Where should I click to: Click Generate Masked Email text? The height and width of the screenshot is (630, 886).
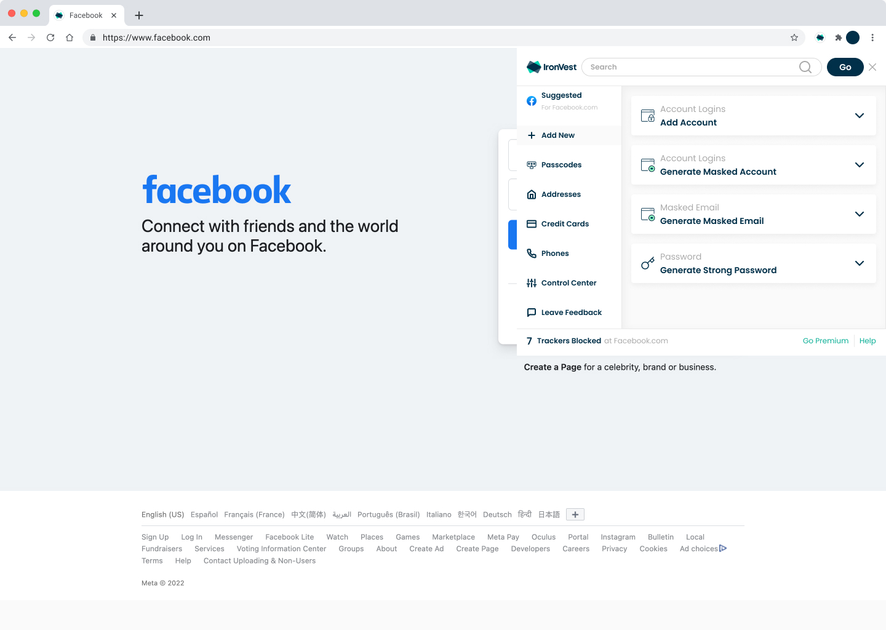[712, 221]
